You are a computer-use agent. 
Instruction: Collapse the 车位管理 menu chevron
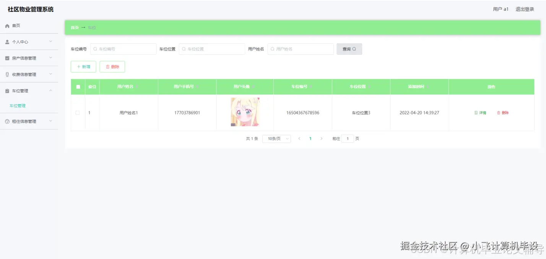pos(51,91)
